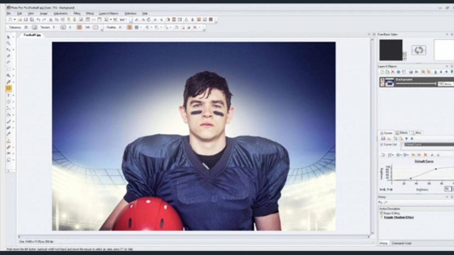Click the black foreground color swatch
454x255 pixels.
point(390,49)
